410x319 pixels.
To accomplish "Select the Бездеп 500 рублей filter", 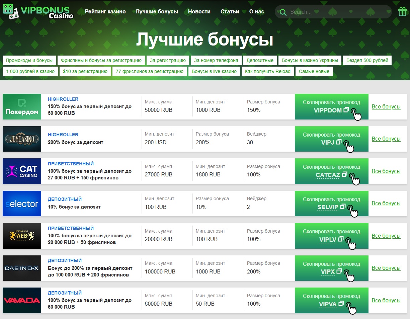I will (x=367, y=60).
